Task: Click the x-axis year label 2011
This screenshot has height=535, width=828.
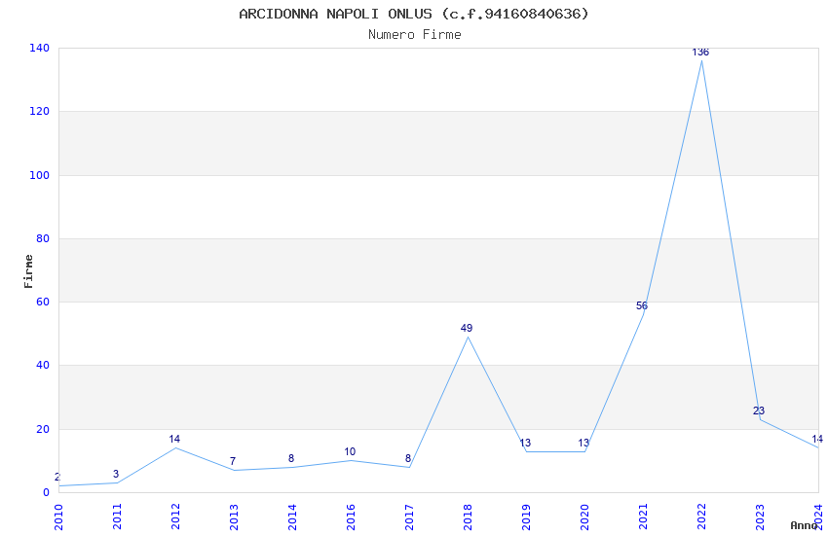Action: pyautogui.click(x=117, y=517)
